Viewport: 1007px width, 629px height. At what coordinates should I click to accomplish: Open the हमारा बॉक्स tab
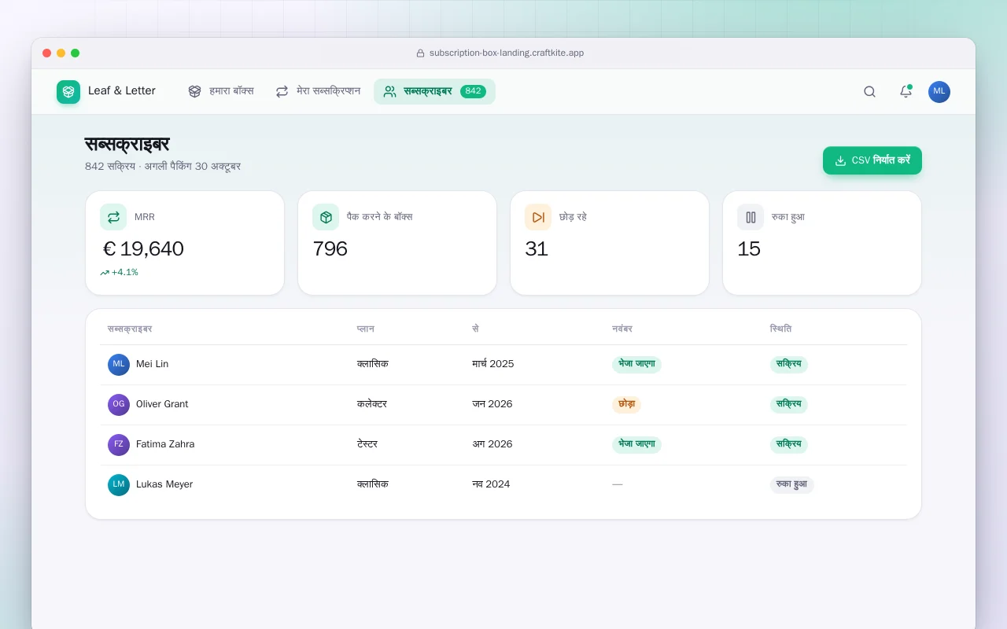[x=221, y=91]
